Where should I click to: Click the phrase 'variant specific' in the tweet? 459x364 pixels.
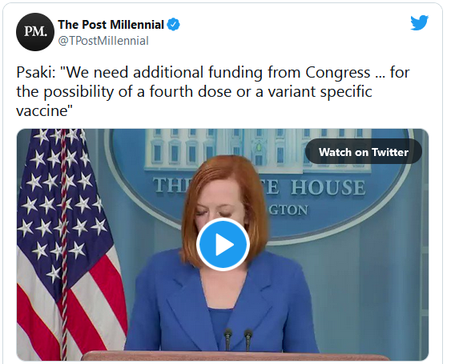pos(320,92)
